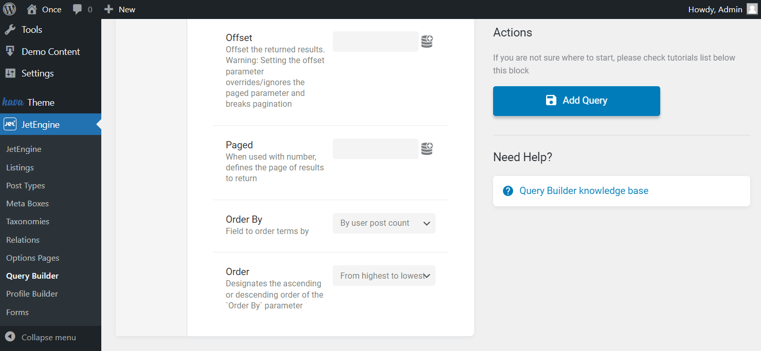Open Query Builder knowledge base link

coord(584,191)
